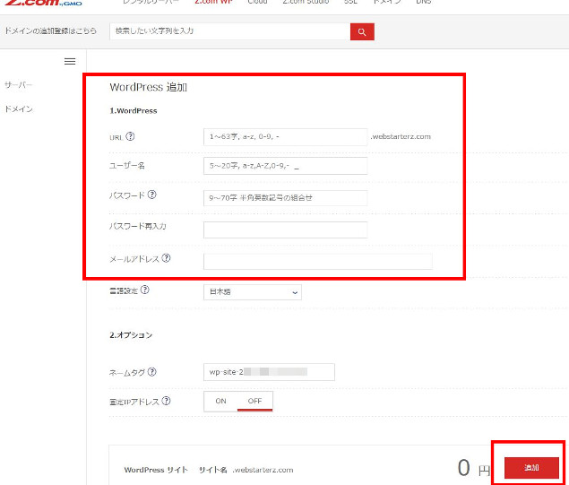This screenshot has height=485, width=569.
Task: Open help icon next to メールアドレス label
Action: (x=166, y=258)
